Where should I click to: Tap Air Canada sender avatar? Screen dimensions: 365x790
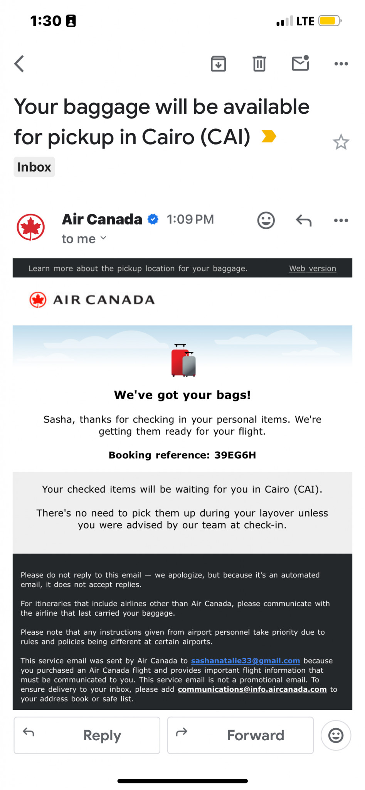coord(31,227)
